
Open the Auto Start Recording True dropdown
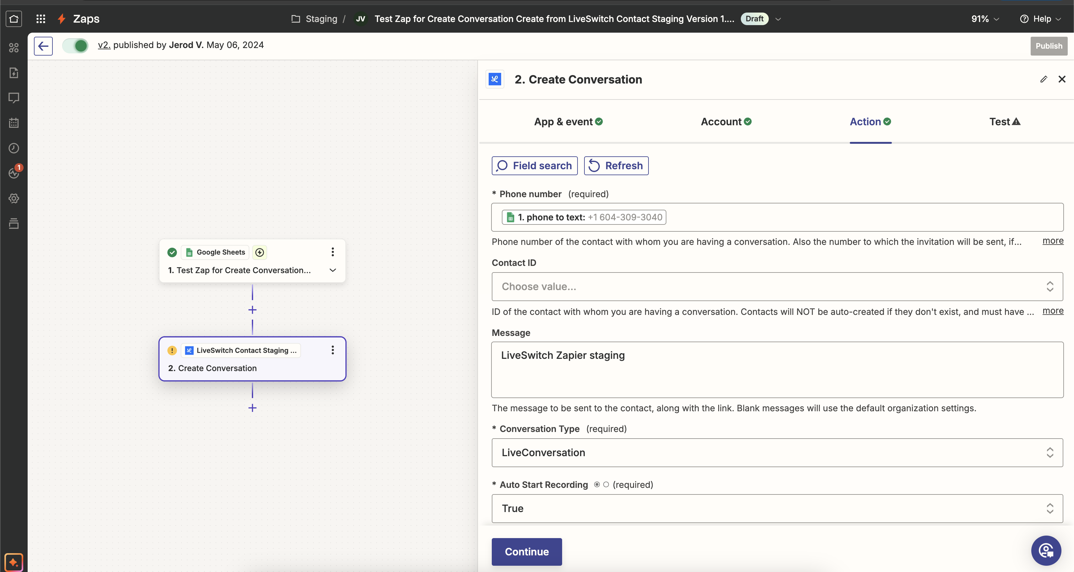pos(777,508)
